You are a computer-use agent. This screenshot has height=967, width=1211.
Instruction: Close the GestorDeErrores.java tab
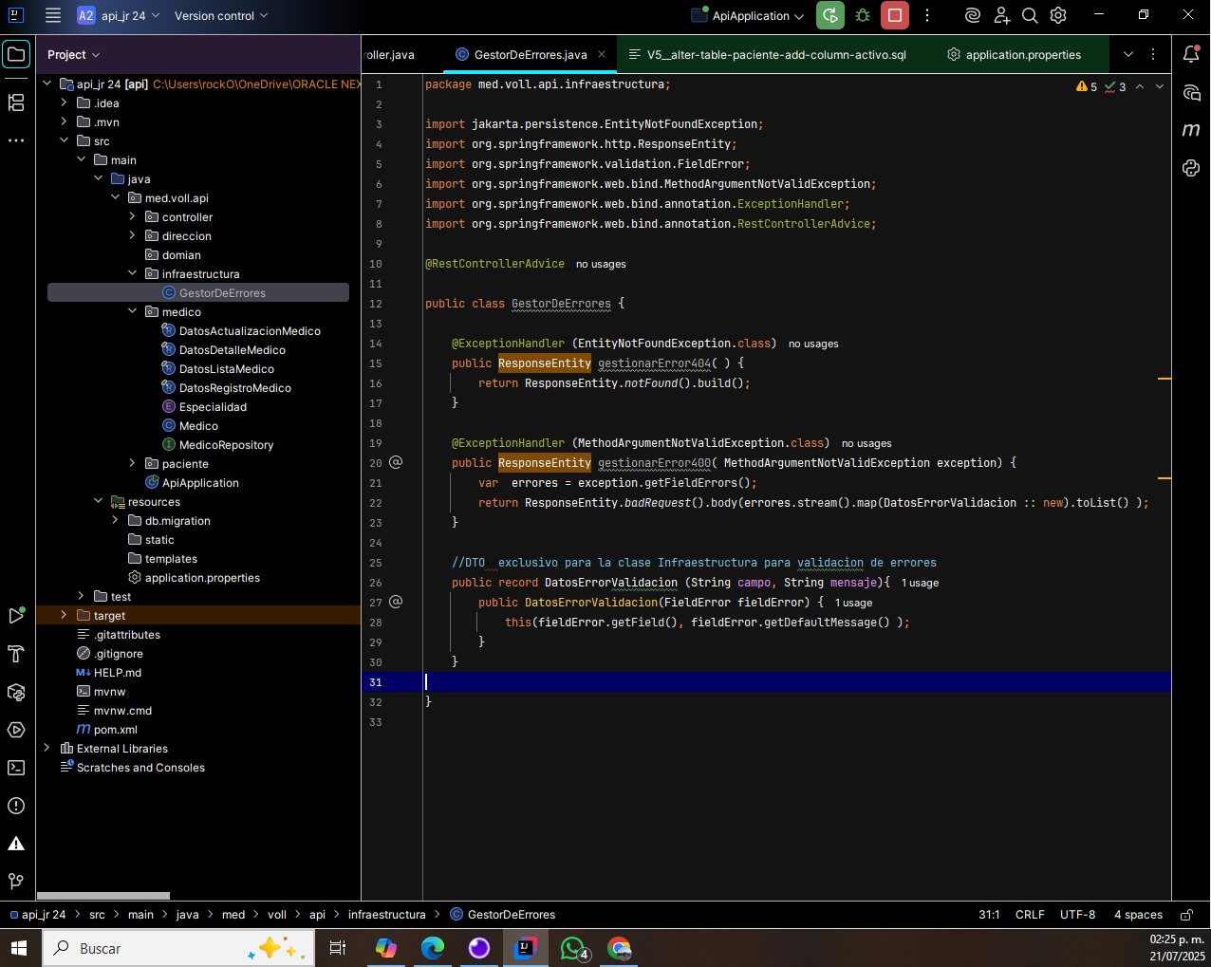click(x=602, y=54)
